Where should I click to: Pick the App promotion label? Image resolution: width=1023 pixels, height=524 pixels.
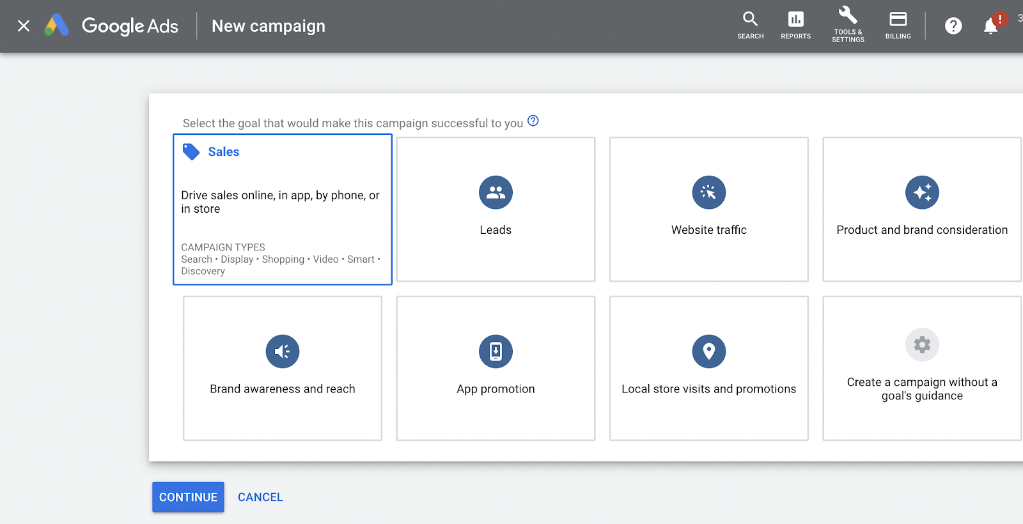point(496,389)
